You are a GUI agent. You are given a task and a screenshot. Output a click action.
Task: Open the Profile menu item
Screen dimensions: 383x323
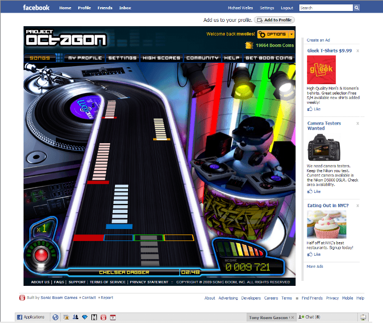pos(84,8)
